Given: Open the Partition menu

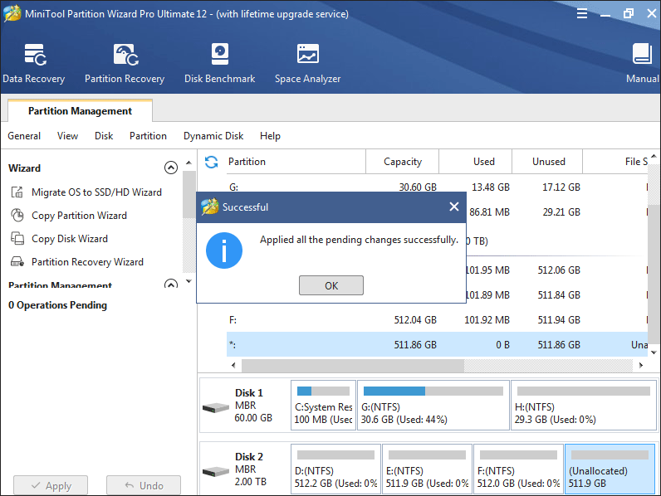Looking at the screenshot, I should pos(148,136).
